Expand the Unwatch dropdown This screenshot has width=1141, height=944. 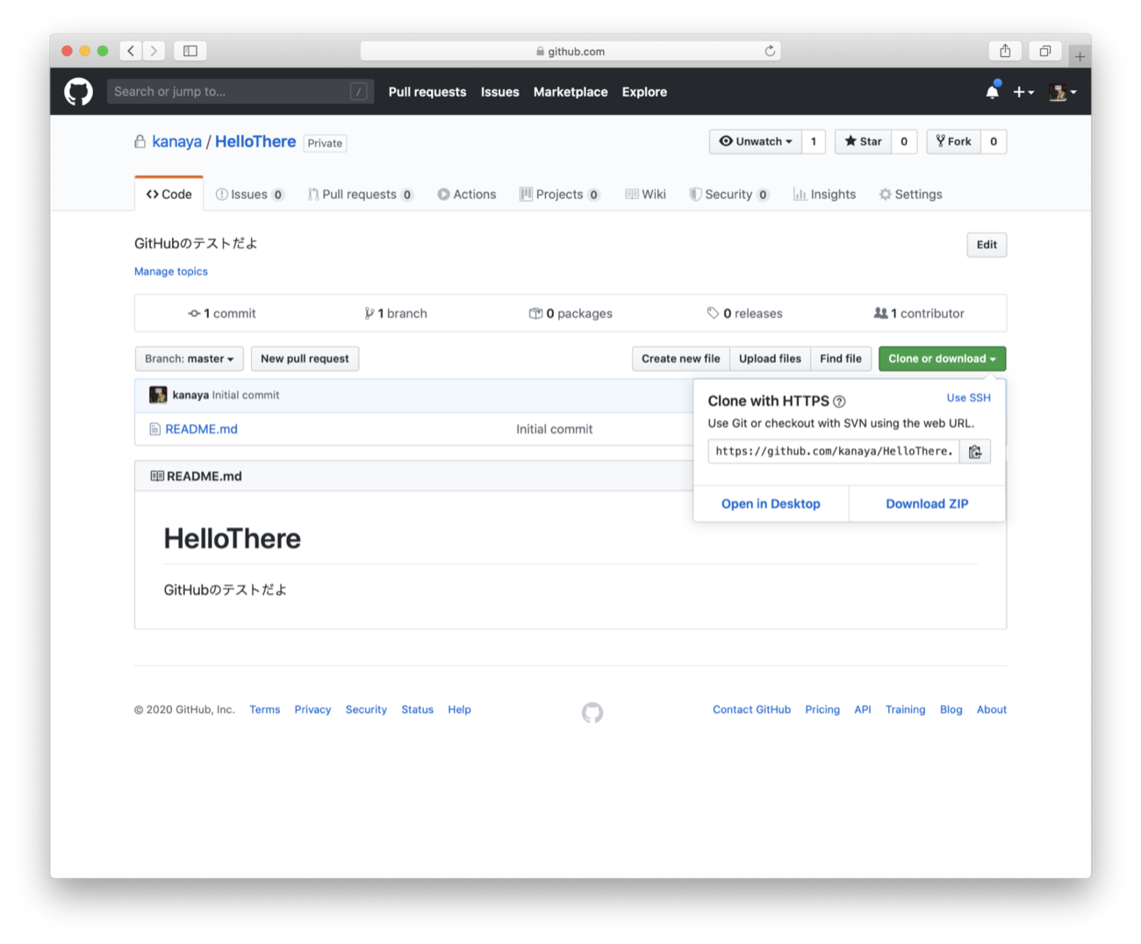756,141
